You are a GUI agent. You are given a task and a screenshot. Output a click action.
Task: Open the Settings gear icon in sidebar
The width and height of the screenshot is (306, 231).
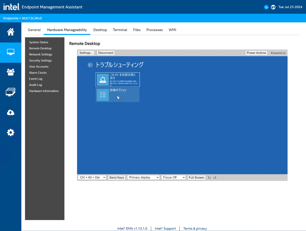[11, 133]
